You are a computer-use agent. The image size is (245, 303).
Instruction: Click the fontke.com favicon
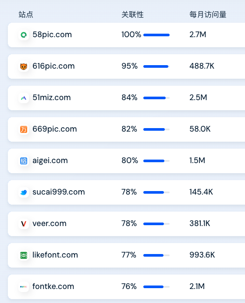24,287
